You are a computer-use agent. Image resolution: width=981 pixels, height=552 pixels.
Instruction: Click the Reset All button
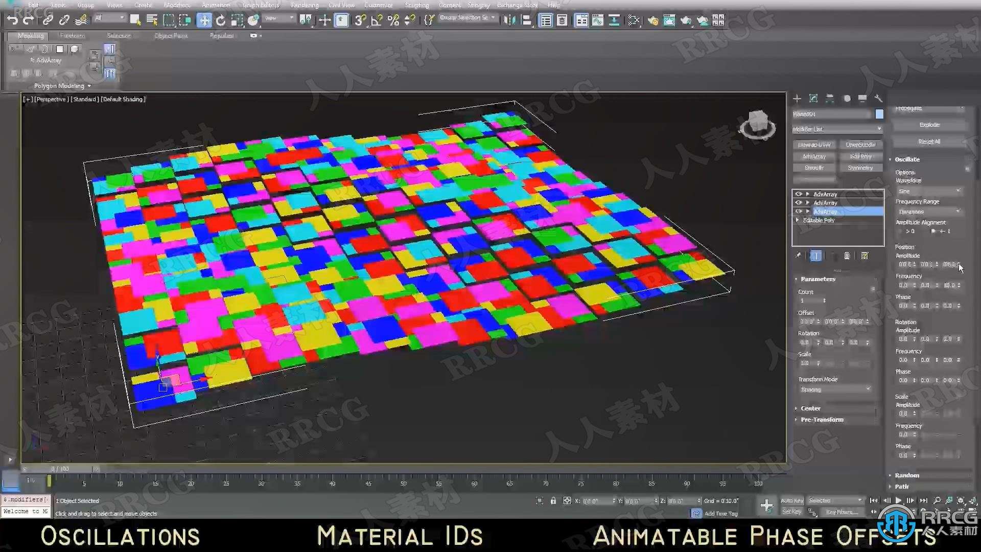click(928, 142)
